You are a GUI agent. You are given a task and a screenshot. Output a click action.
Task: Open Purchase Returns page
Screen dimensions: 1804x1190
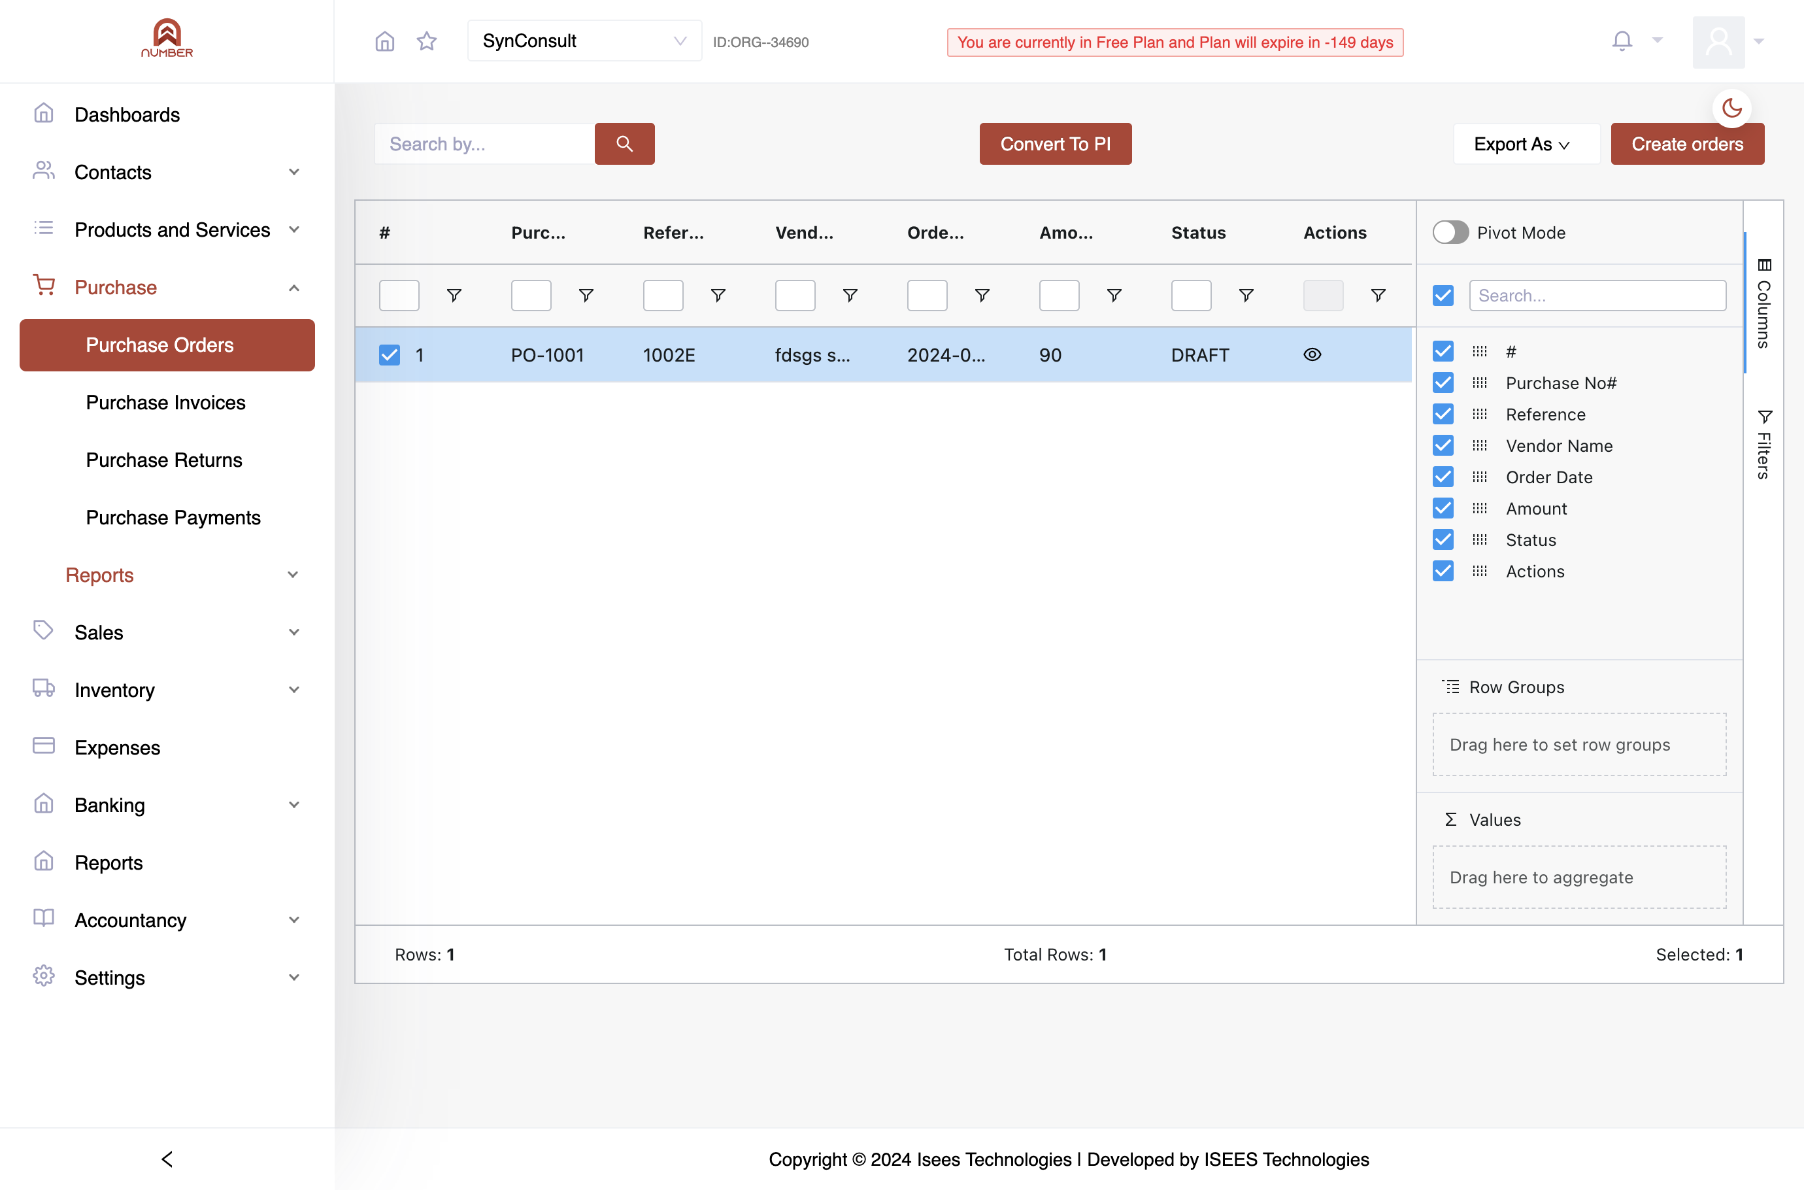click(x=164, y=460)
